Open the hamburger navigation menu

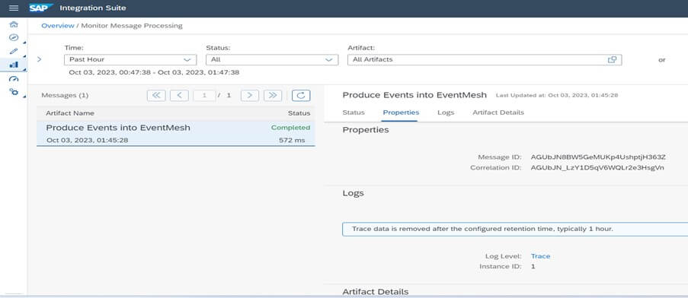tap(14, 8)
